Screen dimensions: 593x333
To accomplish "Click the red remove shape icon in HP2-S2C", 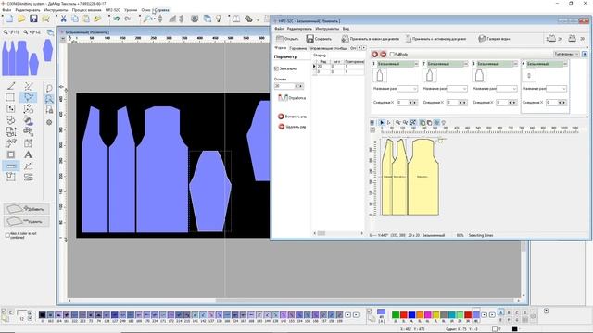I will (x=383, y=55).
